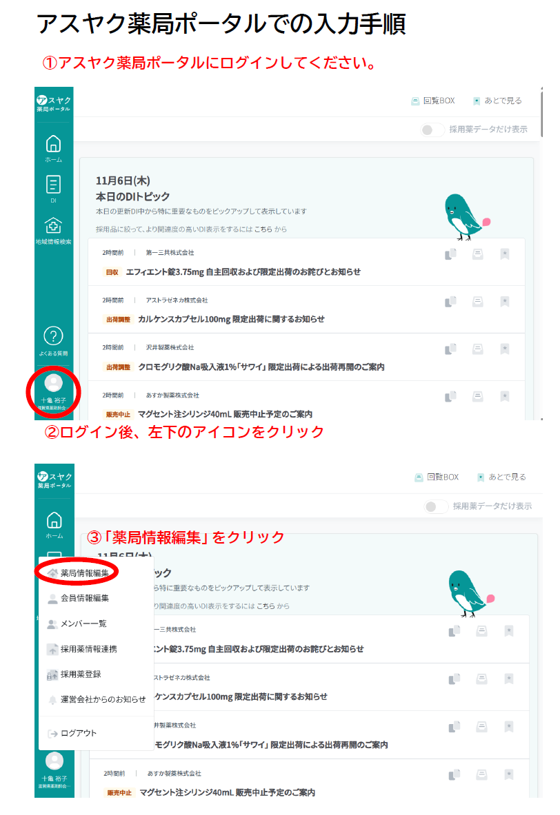Screen dimensions: 560x815
Task: Click circulate-box icon on upper クロモグリク酸 row
Action: click(x=477, y=348)
